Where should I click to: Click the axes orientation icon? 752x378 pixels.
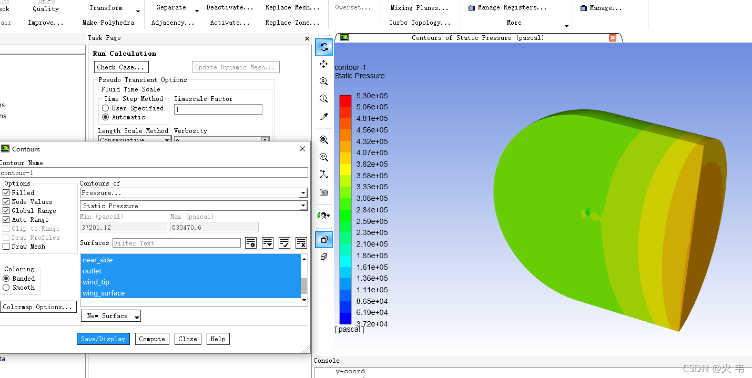coord(324,175)
